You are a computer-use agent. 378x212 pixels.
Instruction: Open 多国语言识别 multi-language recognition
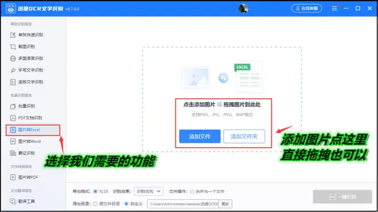[x=26, y=58]
